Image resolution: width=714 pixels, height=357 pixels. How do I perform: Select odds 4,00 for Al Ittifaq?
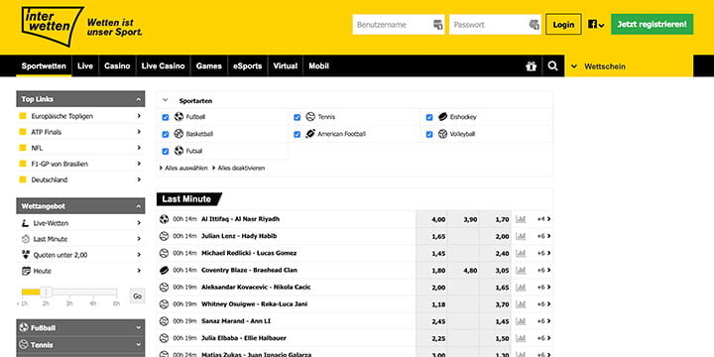point(431,219)
